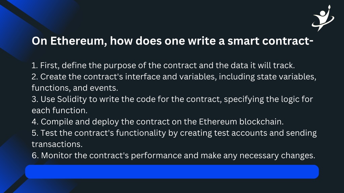Select the line 'Create the contract's interface and variables'
The width and height of the screenshot is (344, 193).
[x=174, y=77]
